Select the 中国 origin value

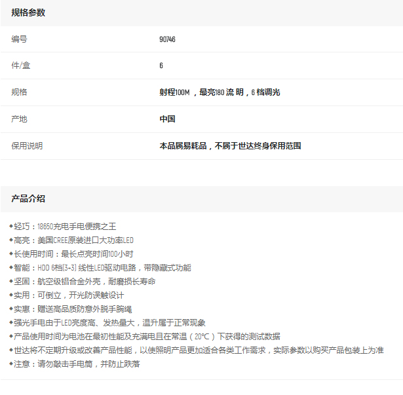point(167,119)
